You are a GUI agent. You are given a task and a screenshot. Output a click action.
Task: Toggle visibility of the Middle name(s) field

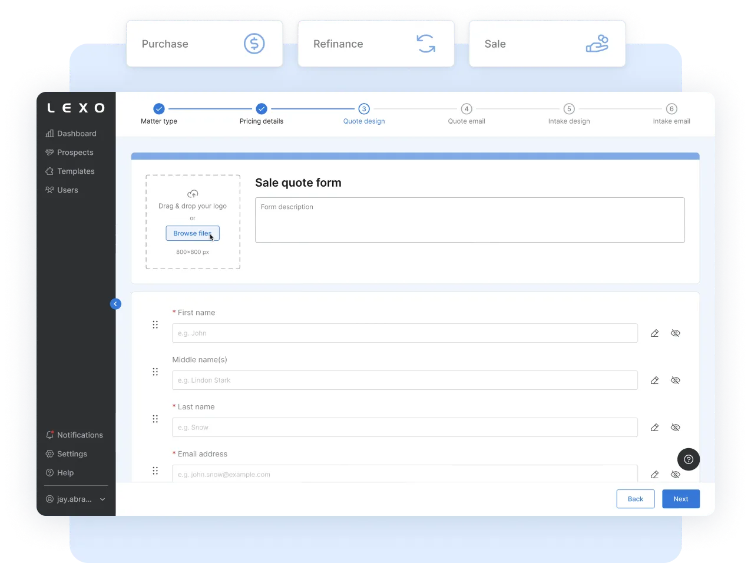pyautogui.click(x=675, y=380)
